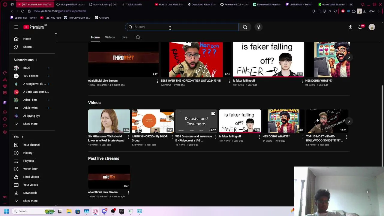384x216 pixels.
Task: Open A Little Late With Li... channel
Action: point(36,92)
